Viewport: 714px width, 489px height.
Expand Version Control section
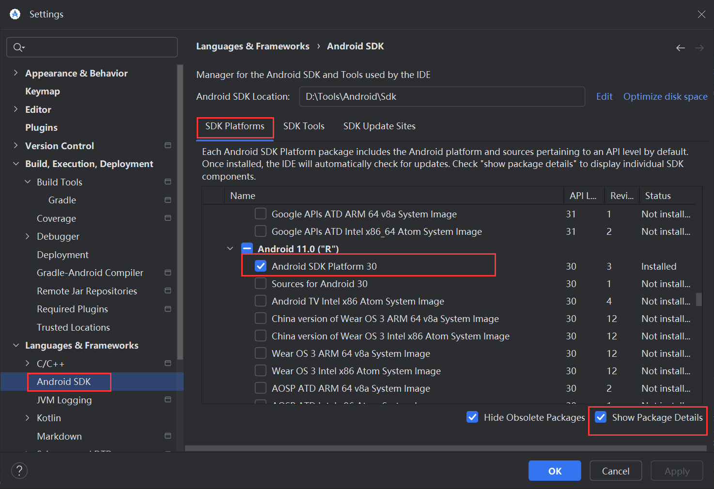click(16, 145)
